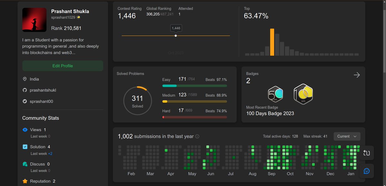386x186 pixels.
Task: Click the Max streak: 41 text
Action: 315,137
